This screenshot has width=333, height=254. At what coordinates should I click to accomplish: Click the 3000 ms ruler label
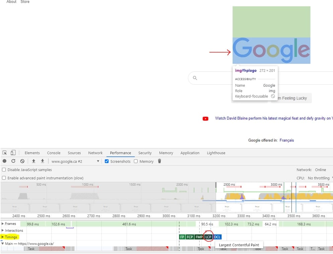[169, 216]
